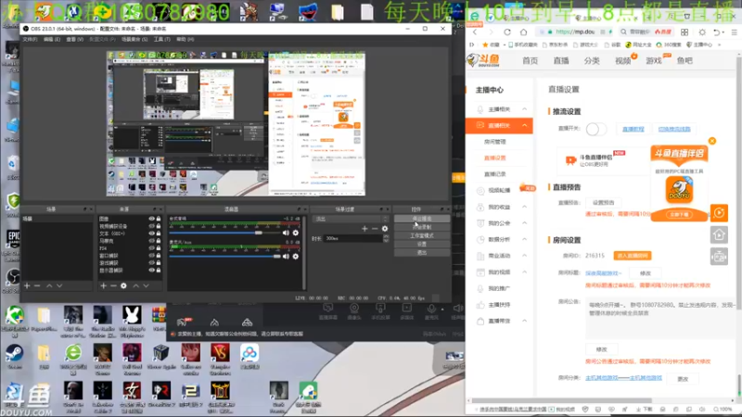Click browser back arrow
This screenshot has height=417, width=742.
point(475,32)
